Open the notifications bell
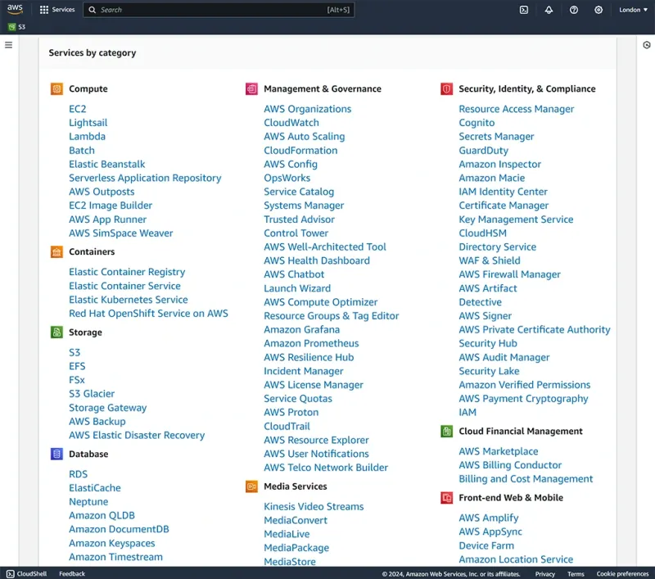This screenshot has height=579, width=655. point(549,10)
